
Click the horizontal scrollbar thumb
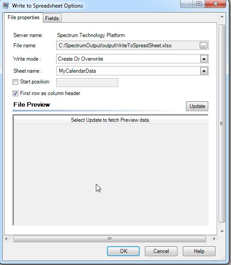click(110, 239)
